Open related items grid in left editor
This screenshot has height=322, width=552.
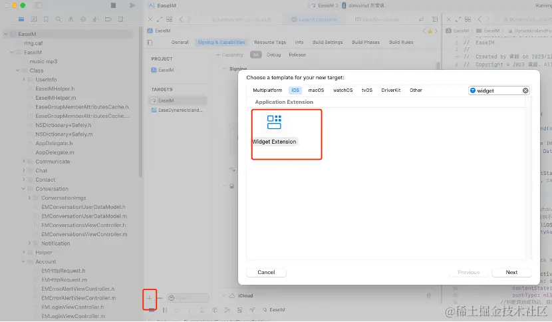170,19
